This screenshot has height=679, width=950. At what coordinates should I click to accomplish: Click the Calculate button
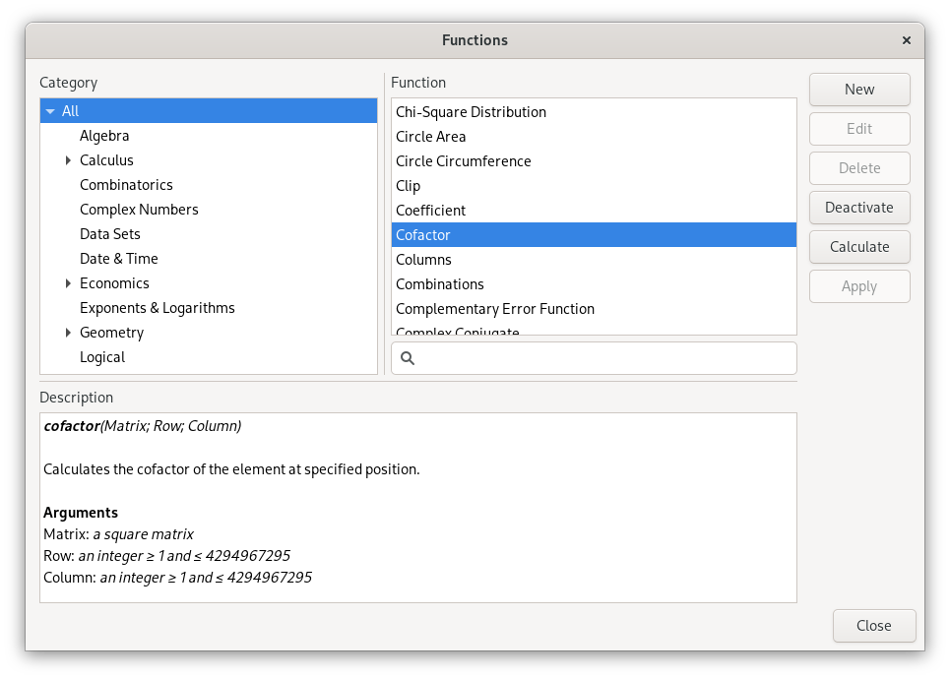[858, 246]
